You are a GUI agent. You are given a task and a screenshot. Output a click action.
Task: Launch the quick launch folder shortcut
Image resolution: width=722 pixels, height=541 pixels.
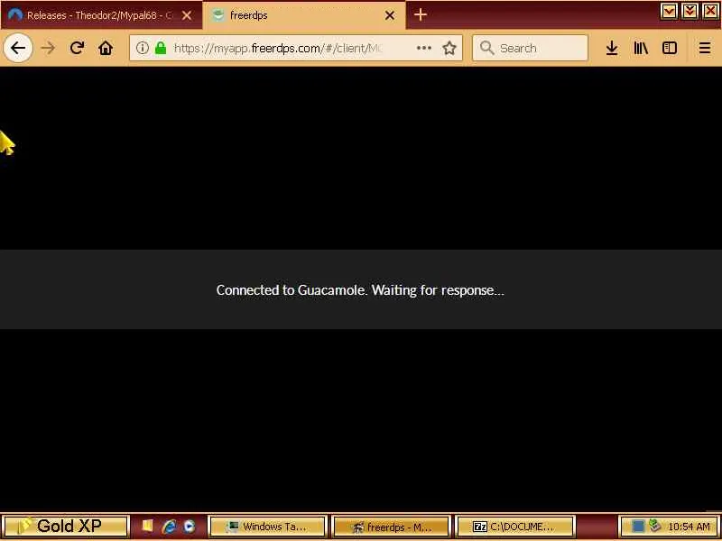(147, 526)
